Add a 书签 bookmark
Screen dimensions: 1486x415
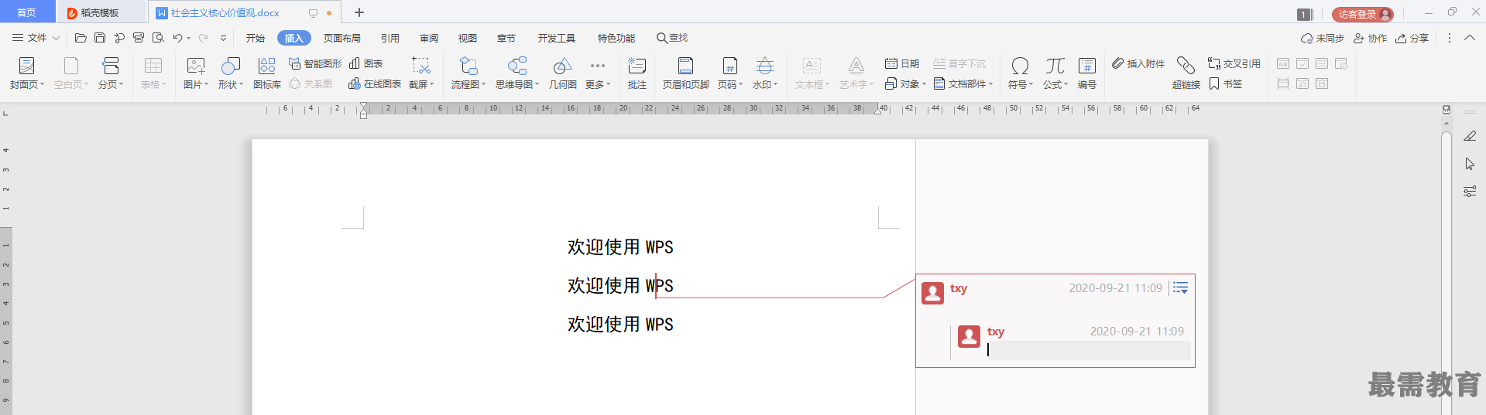1226,83
